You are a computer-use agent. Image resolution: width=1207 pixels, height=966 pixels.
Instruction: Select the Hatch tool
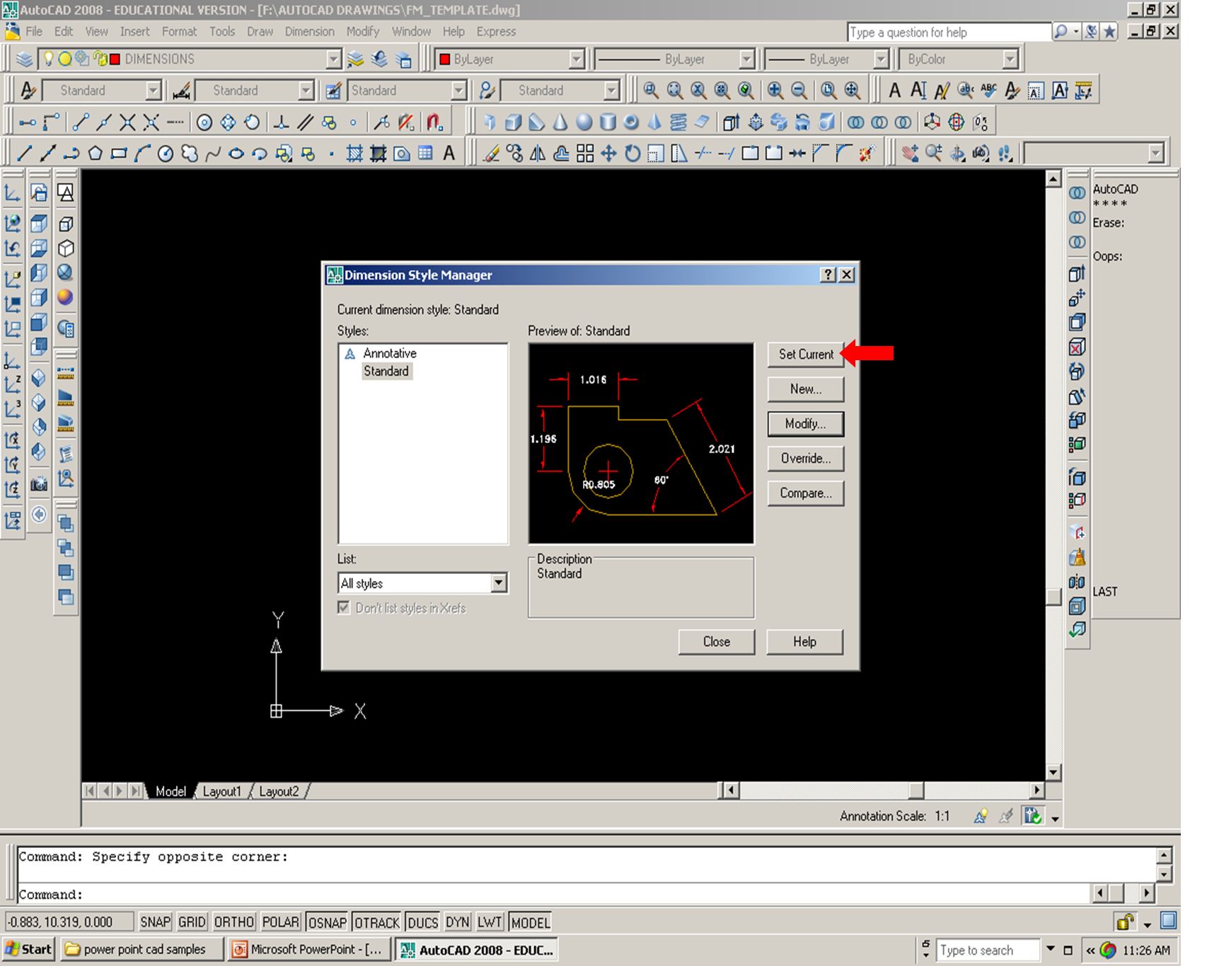(x=354, y=153)
